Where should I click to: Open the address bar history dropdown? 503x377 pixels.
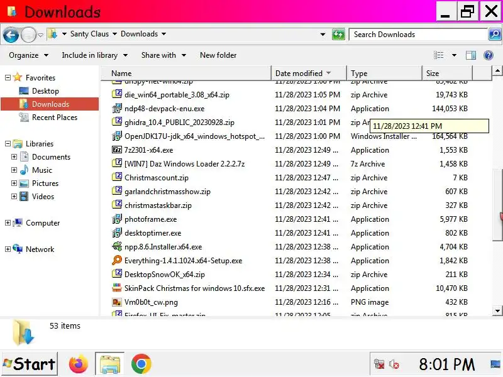[323, 35]
